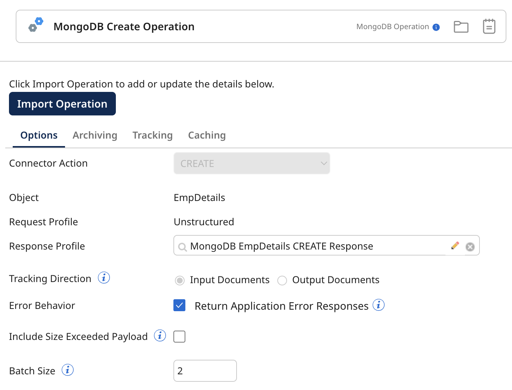The image size is (512, 390).
Task: Edit the Response Profile with the pencil icon
Action: pos(455,245)
